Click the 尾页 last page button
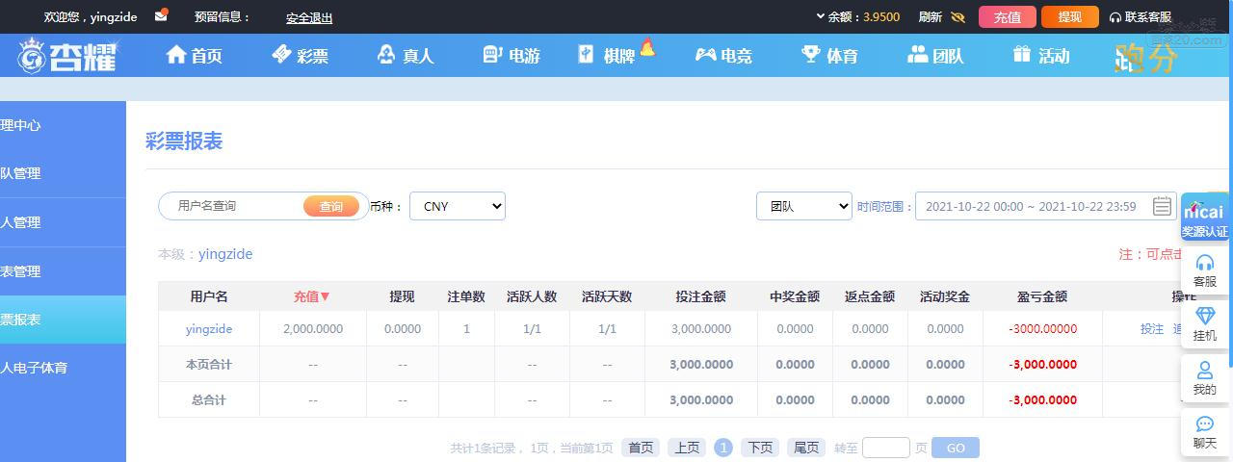This screenshot has width=1233, height=462. [806, 448]
